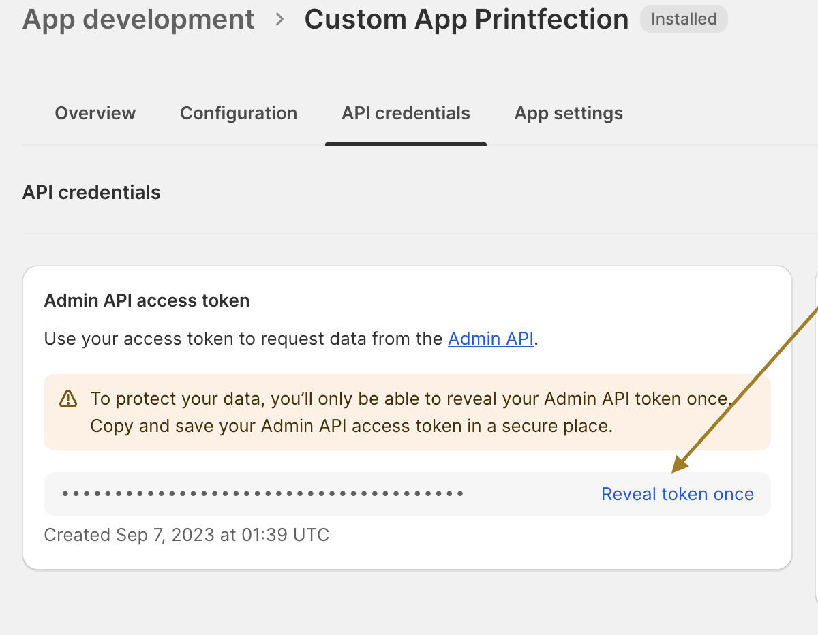Click the API credentials section heading
Image resolution: width=818 pixels, height=635 pixels.
pyautogui.click(x=91, y=193)
